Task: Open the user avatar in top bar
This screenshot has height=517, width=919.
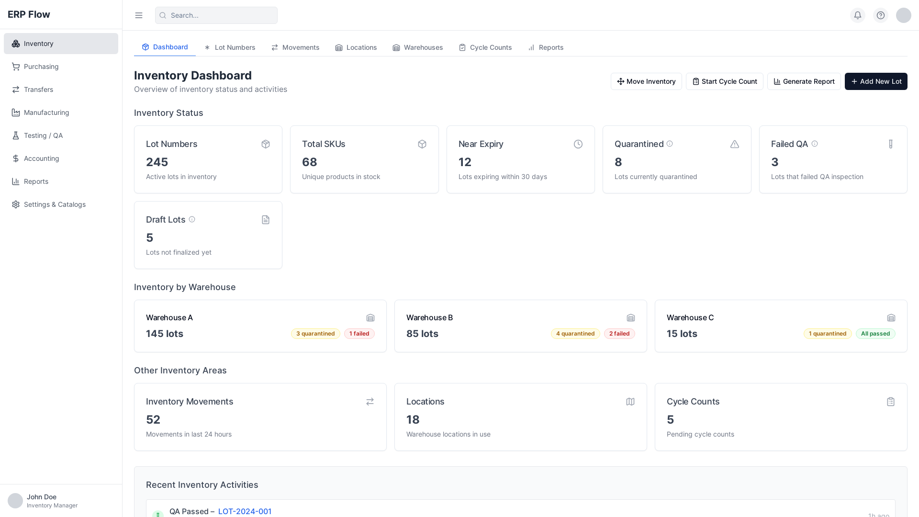Action: coord(904,15)
